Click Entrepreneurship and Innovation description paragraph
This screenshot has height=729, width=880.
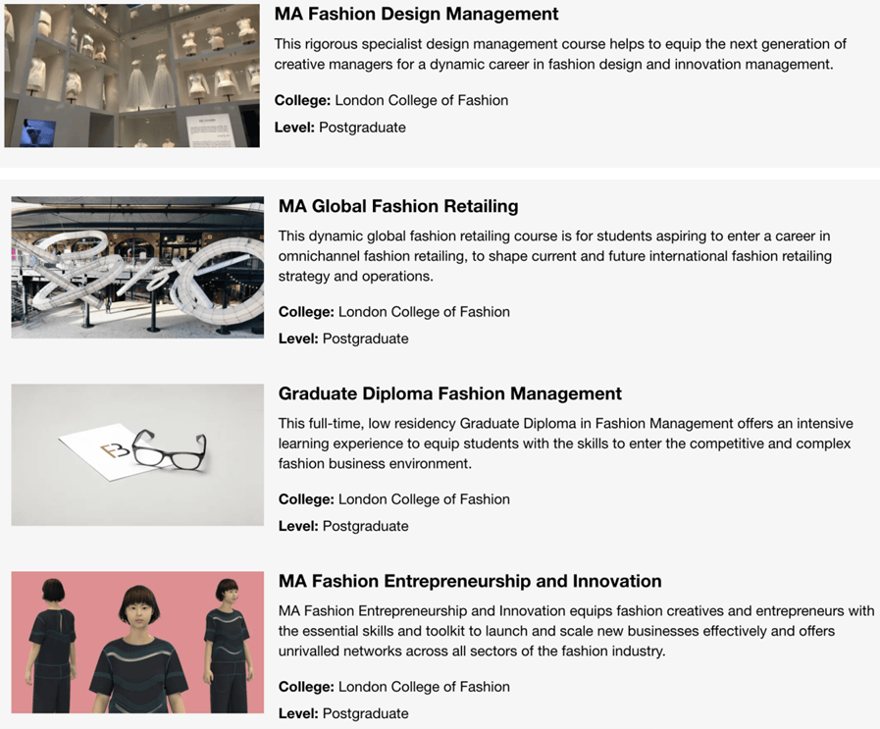click(577, 631)
